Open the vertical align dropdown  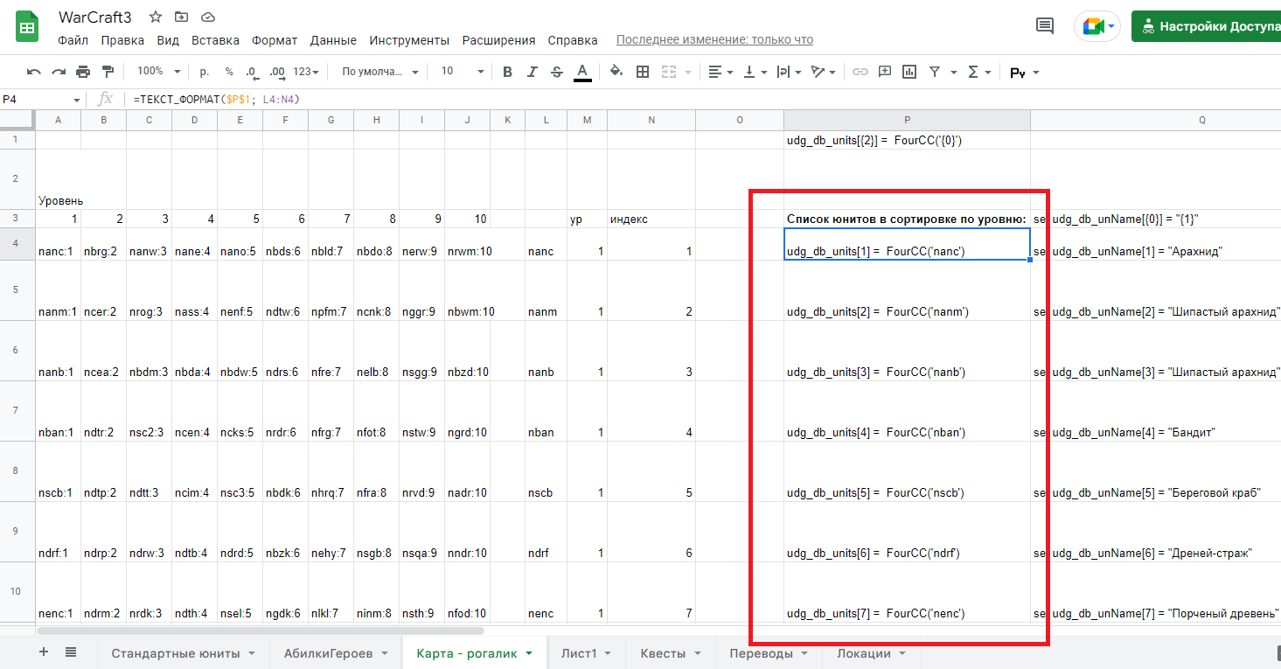point(755,72)
